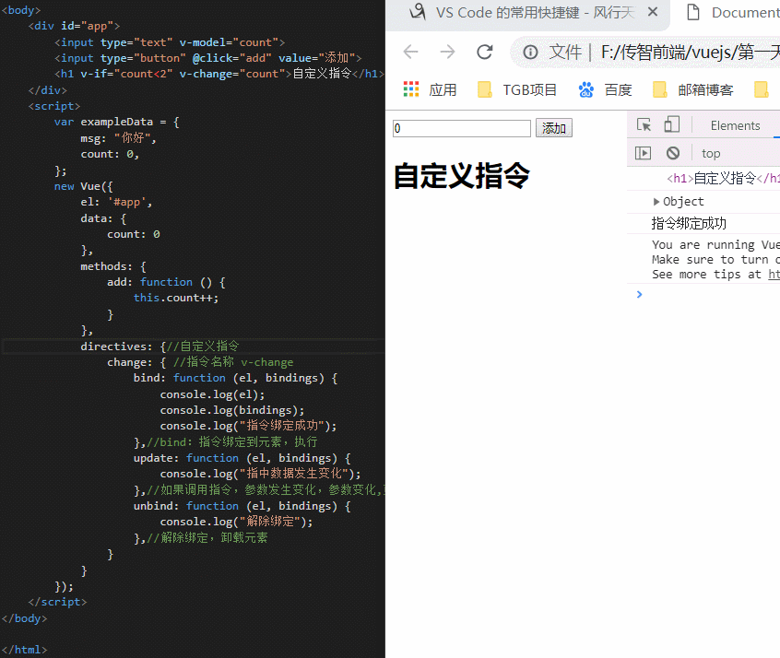Click the console prompt arrow
780x658 pixels.
click(x=639, y=295)
